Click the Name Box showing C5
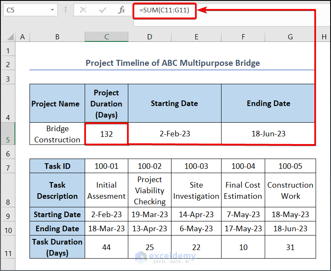This screenshot has width=331, height=271. tap(31, 10)
